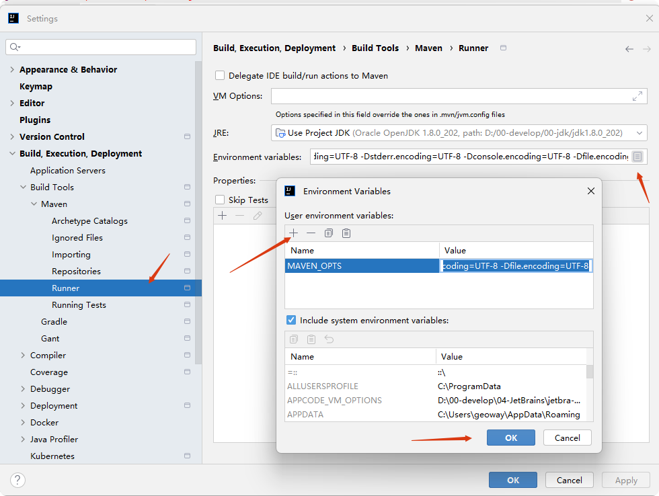Open Gant settings
The image size is (659, 496).
[x=50, y=338]
